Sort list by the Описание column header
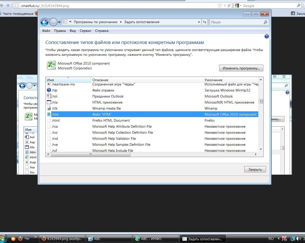The image size is (305, 243). point(147,80)
